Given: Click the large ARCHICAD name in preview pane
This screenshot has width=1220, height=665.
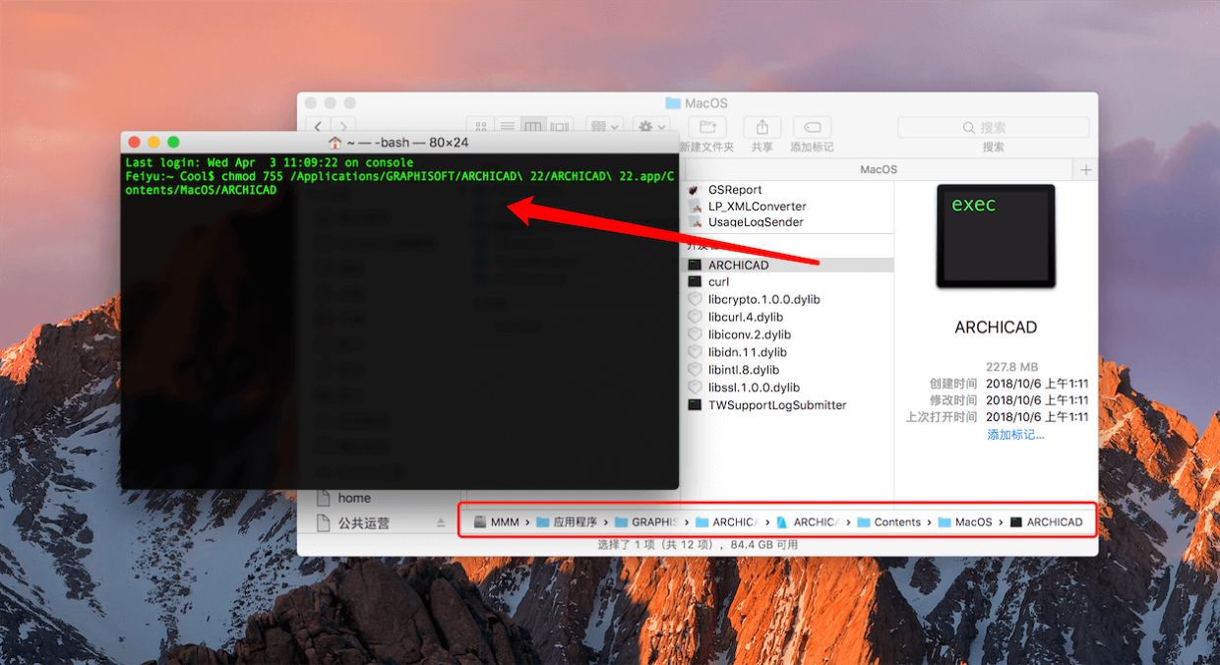Looking at the screenshot, I should coord(996,328).
